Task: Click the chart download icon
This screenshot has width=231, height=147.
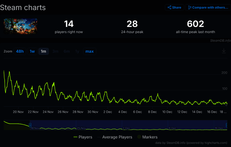Action: (223, 51)
